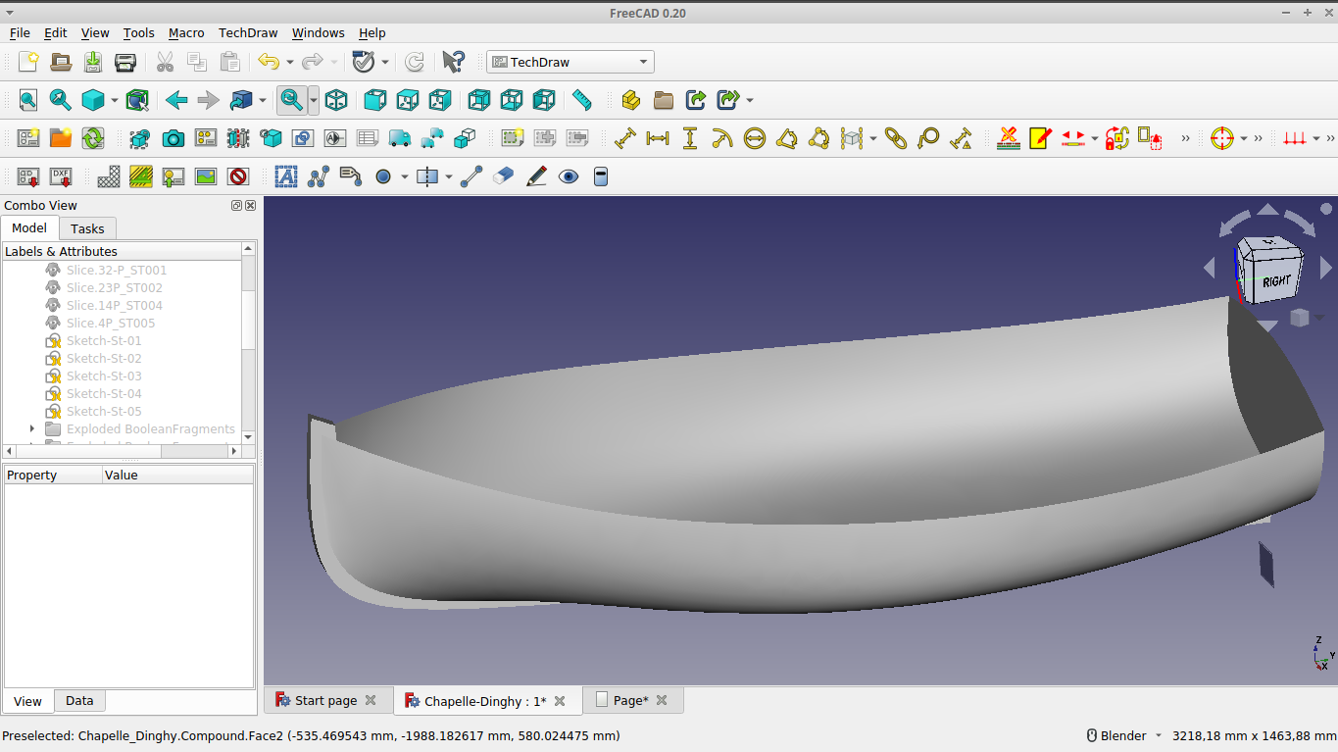Open the TechDraw workbench selector
The height and width of the screenshot is (752, 1338).
[570, 62]
